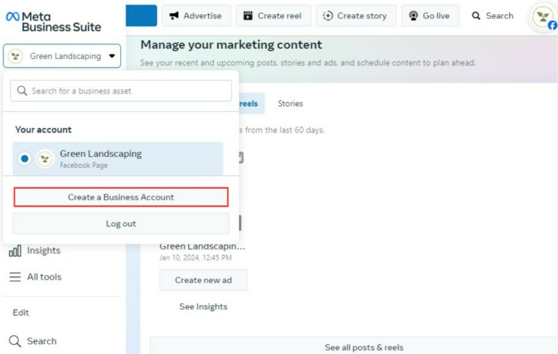
Task: Click the top bar Search magnifier icon
Action: [x=476, y=16]
